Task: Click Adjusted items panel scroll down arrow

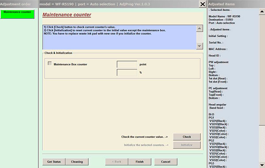Action: [262, 165]
